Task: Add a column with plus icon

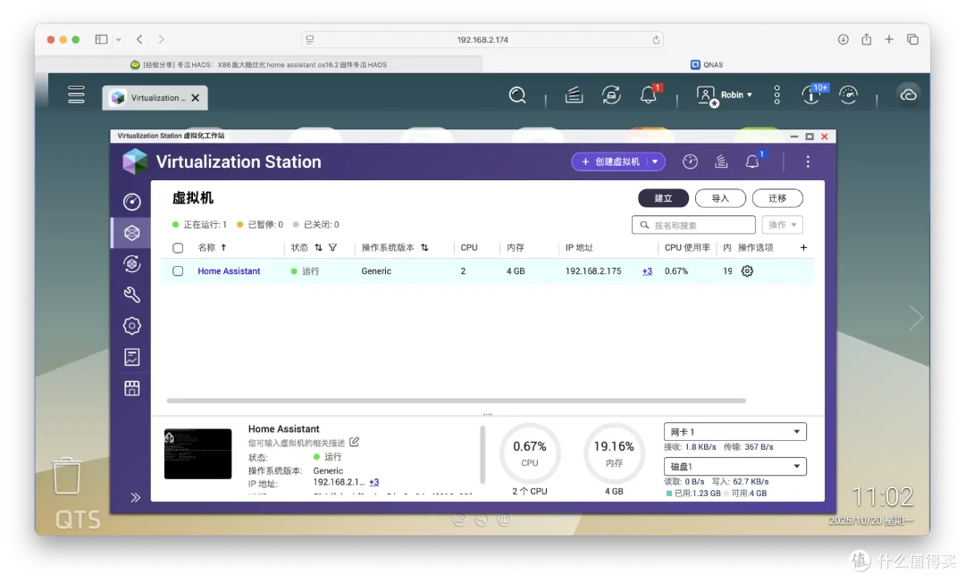Action: (804, 247)
